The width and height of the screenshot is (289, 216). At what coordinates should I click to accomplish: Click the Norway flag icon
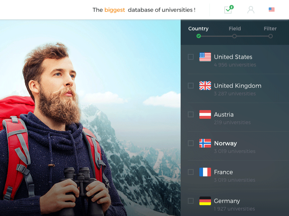[205, 143]
